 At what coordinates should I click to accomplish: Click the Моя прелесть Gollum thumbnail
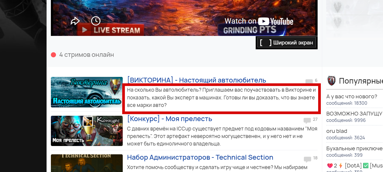pos(87,131)
